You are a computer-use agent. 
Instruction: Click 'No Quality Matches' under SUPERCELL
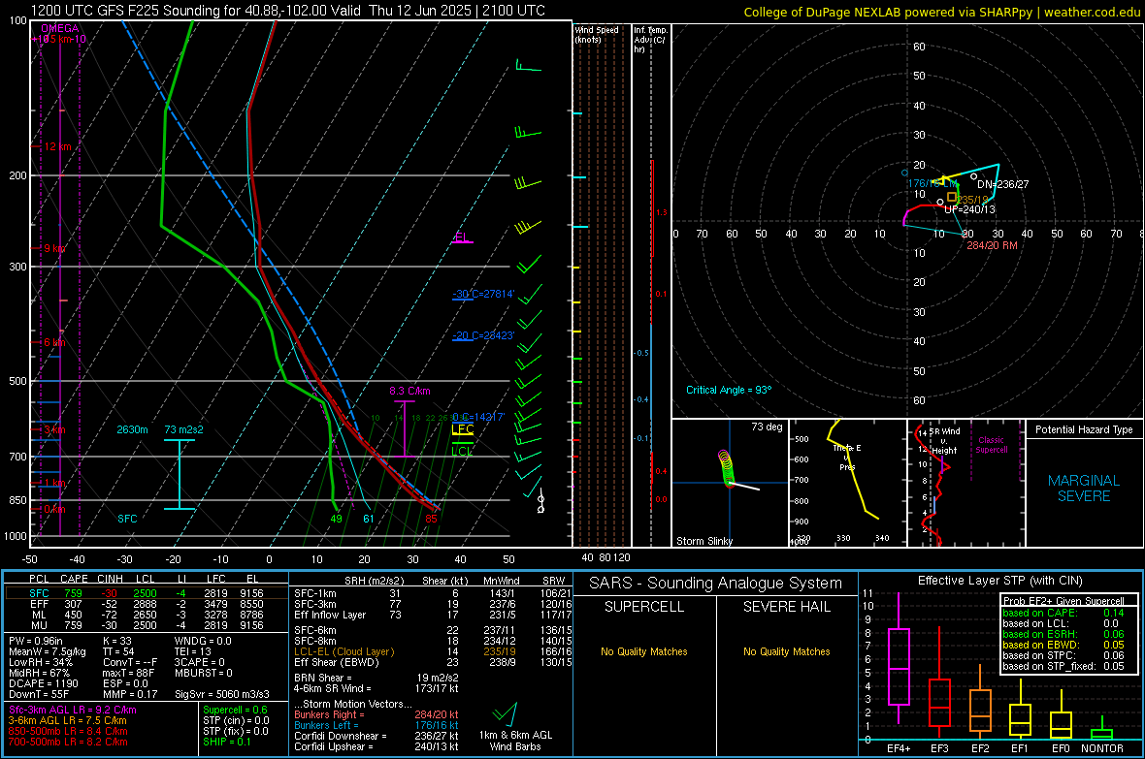point(644,651)
